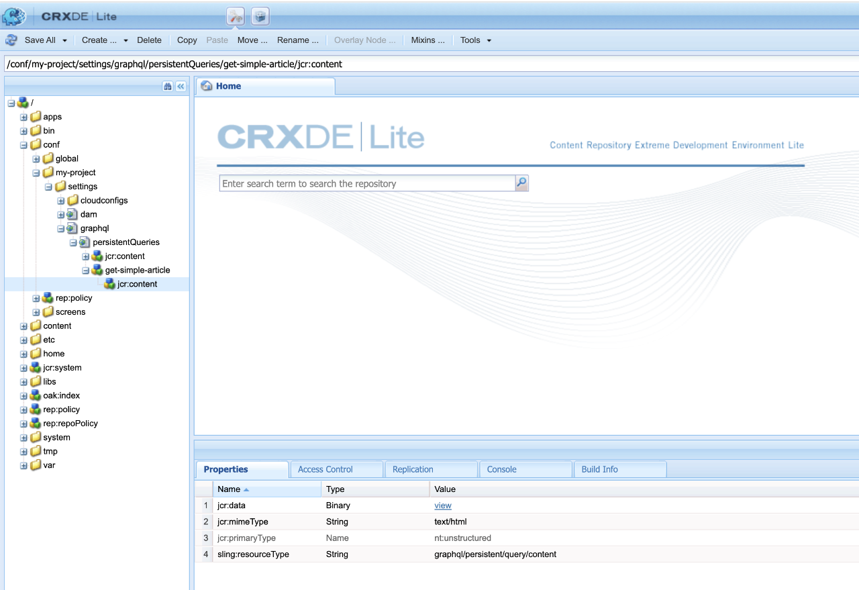This screenshot has width=859, height=590.
Task: Select the jcr:mimeType property name
Action: click(x=243, y=522)
